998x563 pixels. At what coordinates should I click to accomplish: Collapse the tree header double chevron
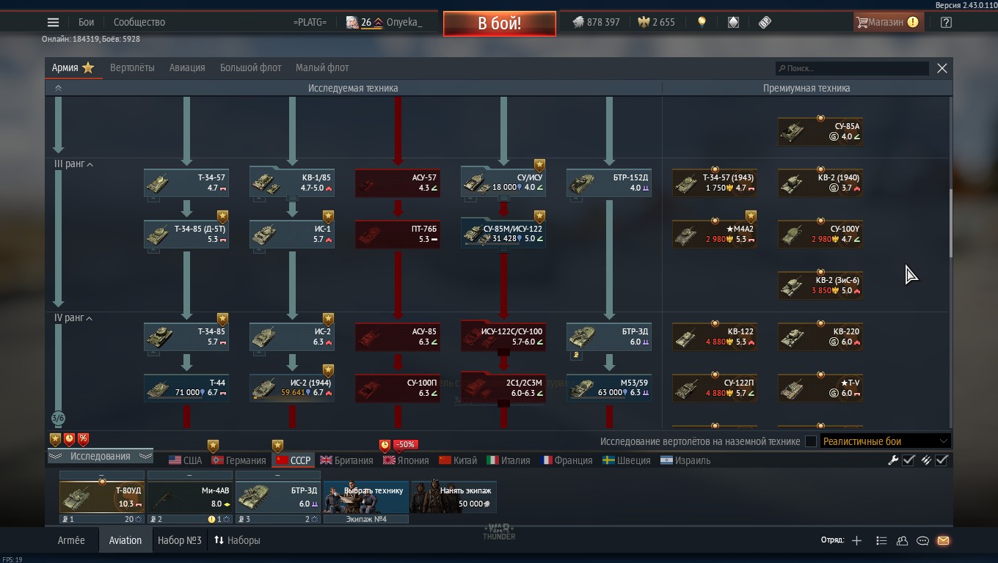pyautogui.click(x=58, y=88)
